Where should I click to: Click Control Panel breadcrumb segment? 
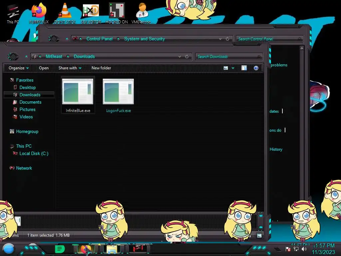[x=99, y=39]
